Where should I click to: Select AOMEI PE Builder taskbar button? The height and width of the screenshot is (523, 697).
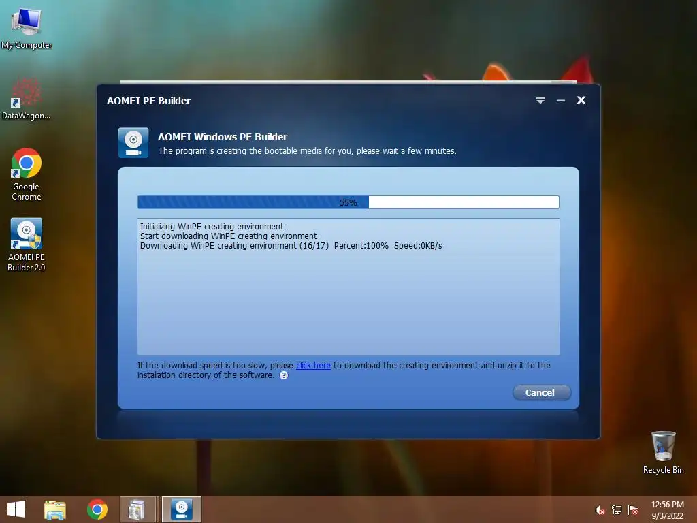pyautogui.click(x=181, y=509)
